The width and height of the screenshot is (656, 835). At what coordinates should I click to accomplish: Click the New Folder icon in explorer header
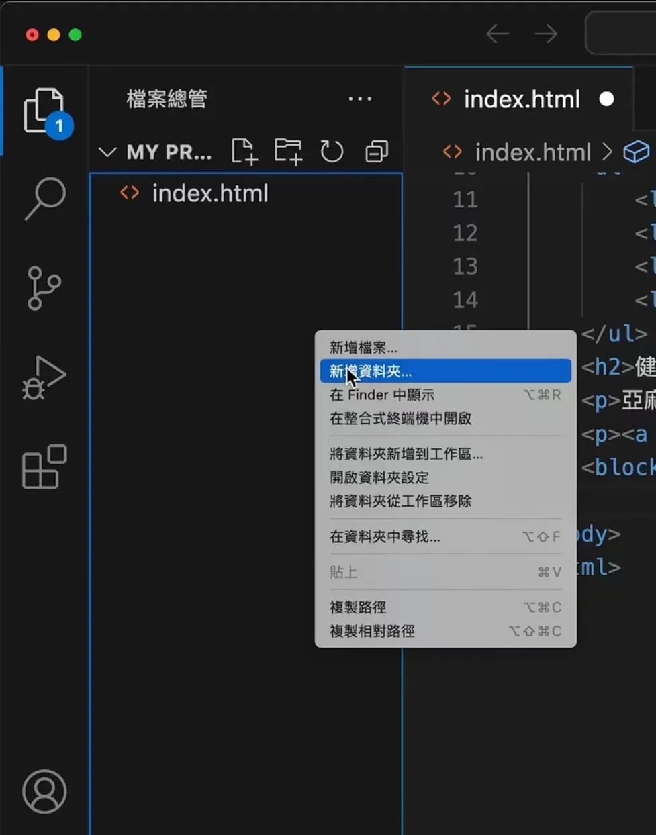(288, 152)
